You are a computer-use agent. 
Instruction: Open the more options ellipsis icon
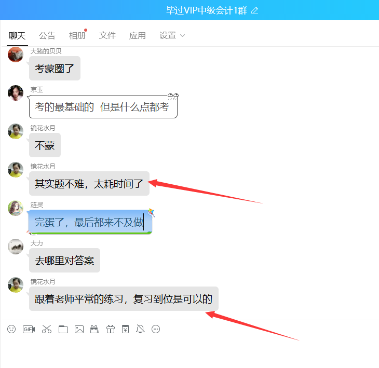click(x=156, y=329)
